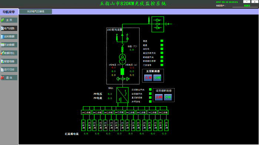Viewport: 259px width, 145px height.
Task: Click the green indicator beside 门禁信号
Action: 162,65
